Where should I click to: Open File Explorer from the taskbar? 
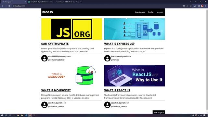(22, 115)
